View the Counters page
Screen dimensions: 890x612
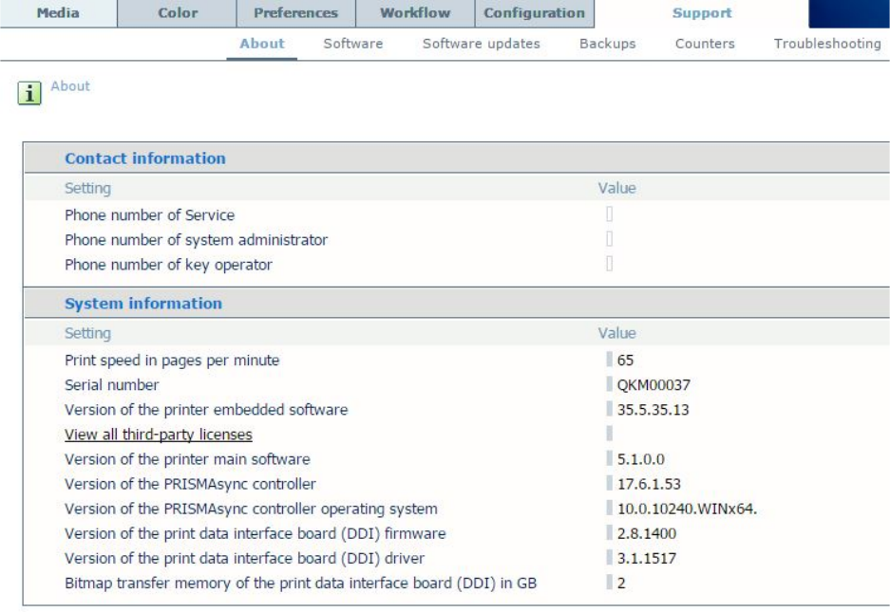coord(705,44)
